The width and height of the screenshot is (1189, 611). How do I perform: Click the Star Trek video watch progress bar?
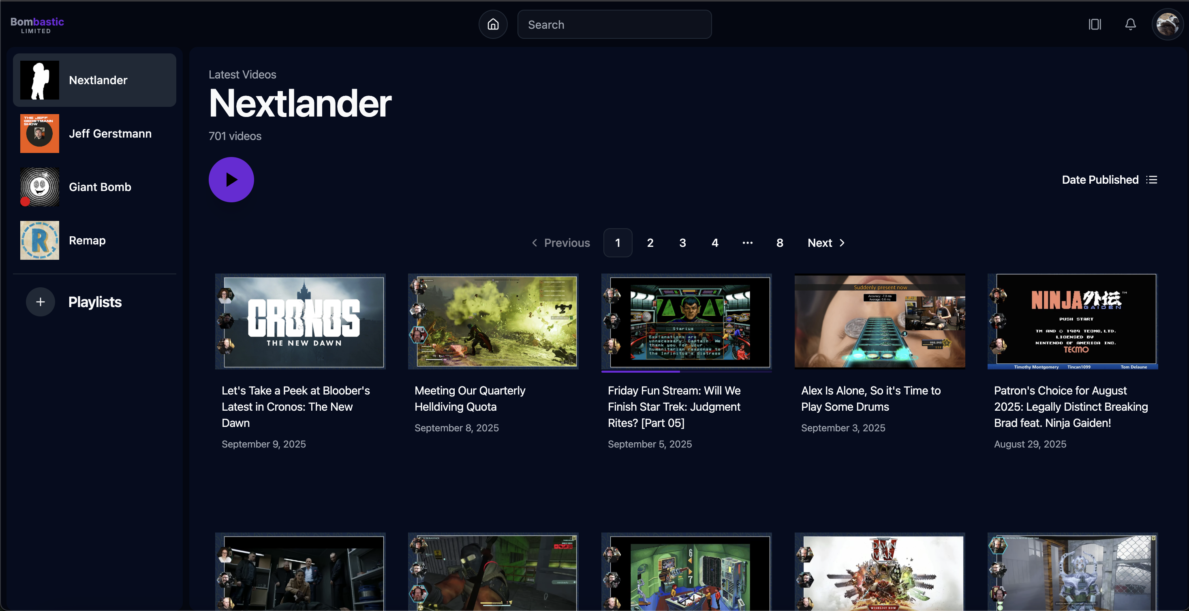(686, 371)
